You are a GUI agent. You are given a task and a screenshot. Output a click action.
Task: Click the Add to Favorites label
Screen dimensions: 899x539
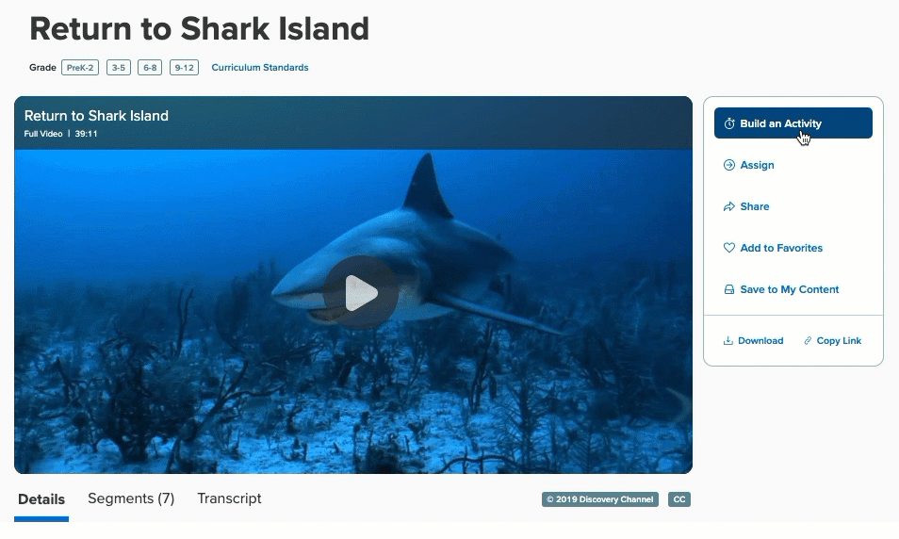pos(781,248)
